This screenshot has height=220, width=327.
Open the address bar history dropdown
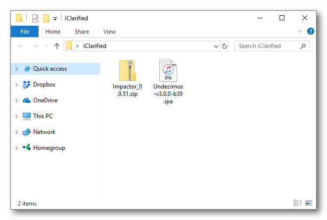pos(216,46)
